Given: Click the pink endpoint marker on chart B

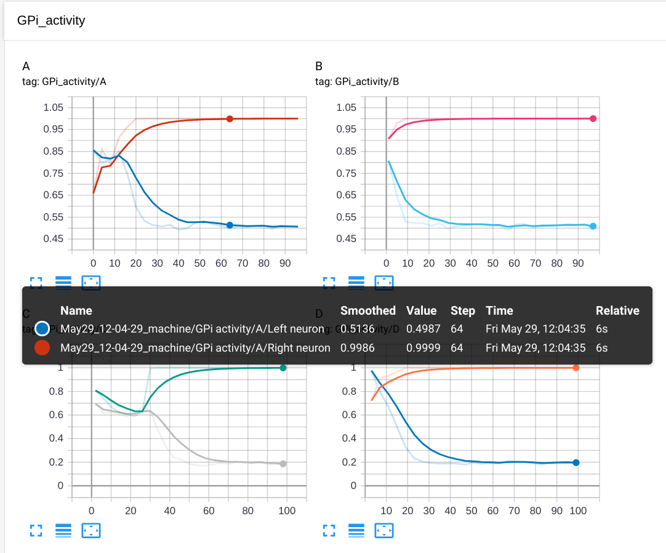Looking at the screenshot, I should (593, 118).
